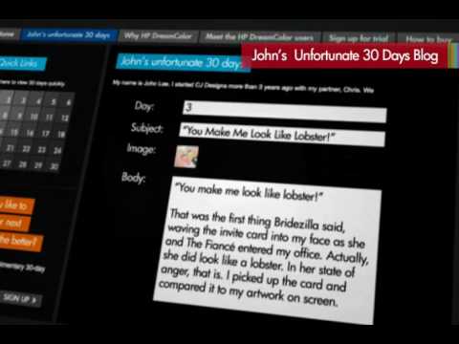
Task: Click the Subject input field
Action: 282,135
